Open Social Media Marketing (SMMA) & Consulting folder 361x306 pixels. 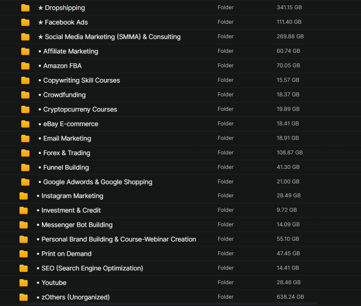tap(113, 37)
